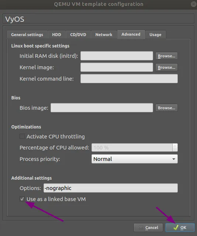Go to the CD/DVD tab
This screenshot has width=197, height=236.
pyautogui.click(x=78, y=35)
